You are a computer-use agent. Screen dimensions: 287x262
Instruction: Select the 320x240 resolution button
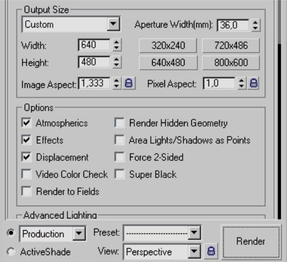pos(168,45)
